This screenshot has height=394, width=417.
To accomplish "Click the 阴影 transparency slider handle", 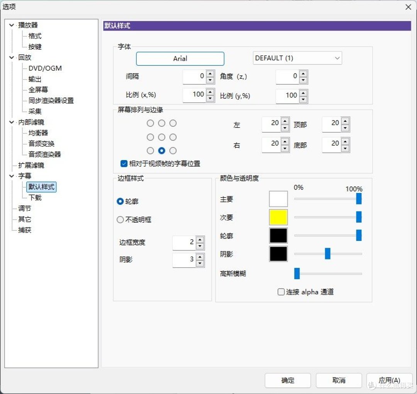I will point(328,254).
